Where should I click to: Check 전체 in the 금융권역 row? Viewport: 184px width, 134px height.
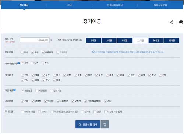click(22, 52)
